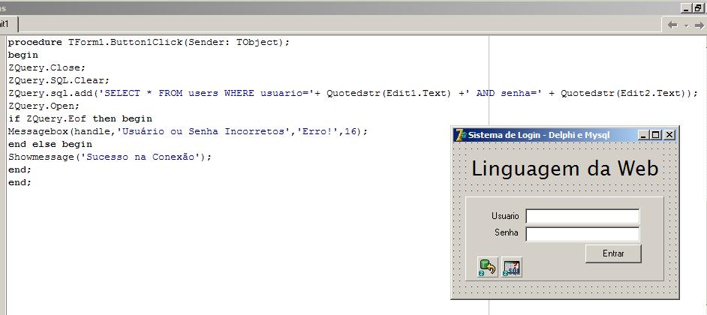Select the ZQuery SQL component icon on the form
The width and height of the screenshot is (707, 315).
512,267
